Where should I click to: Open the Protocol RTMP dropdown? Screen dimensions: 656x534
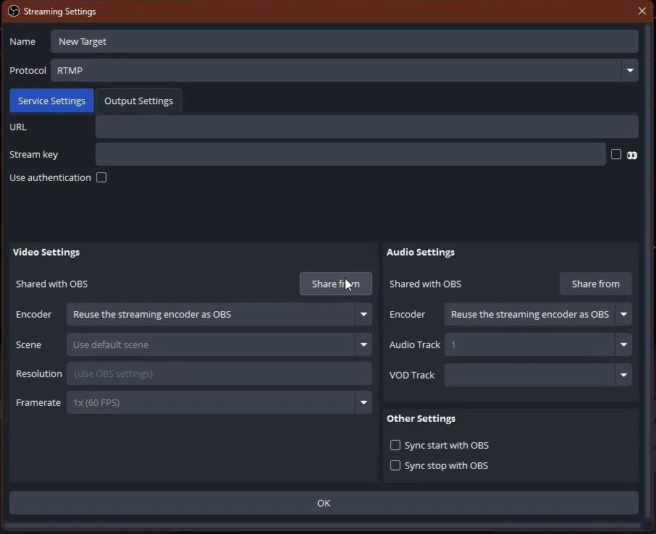point(345,70)
